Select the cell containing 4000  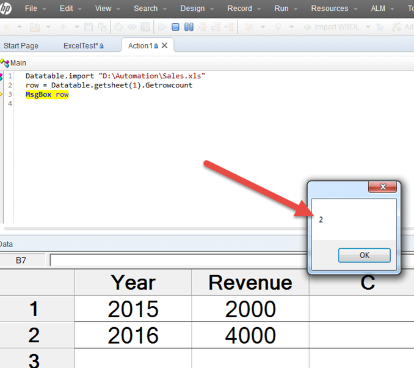[x=250, y=335]
